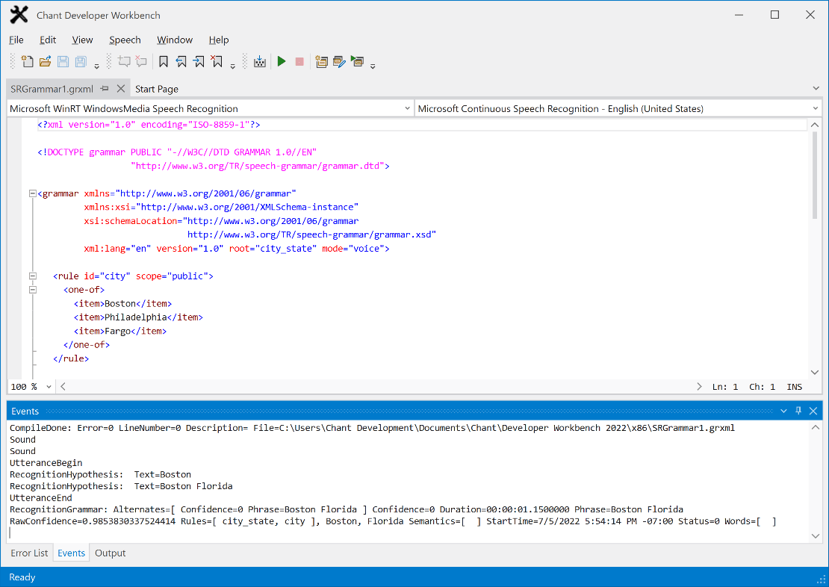Open the file toolbar options dropdown arrow

[x=97, y=66]
